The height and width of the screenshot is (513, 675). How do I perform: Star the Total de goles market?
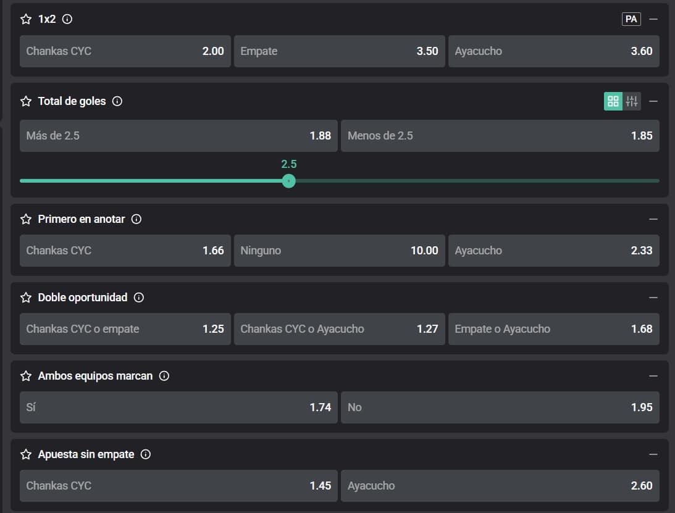[26, 101]
